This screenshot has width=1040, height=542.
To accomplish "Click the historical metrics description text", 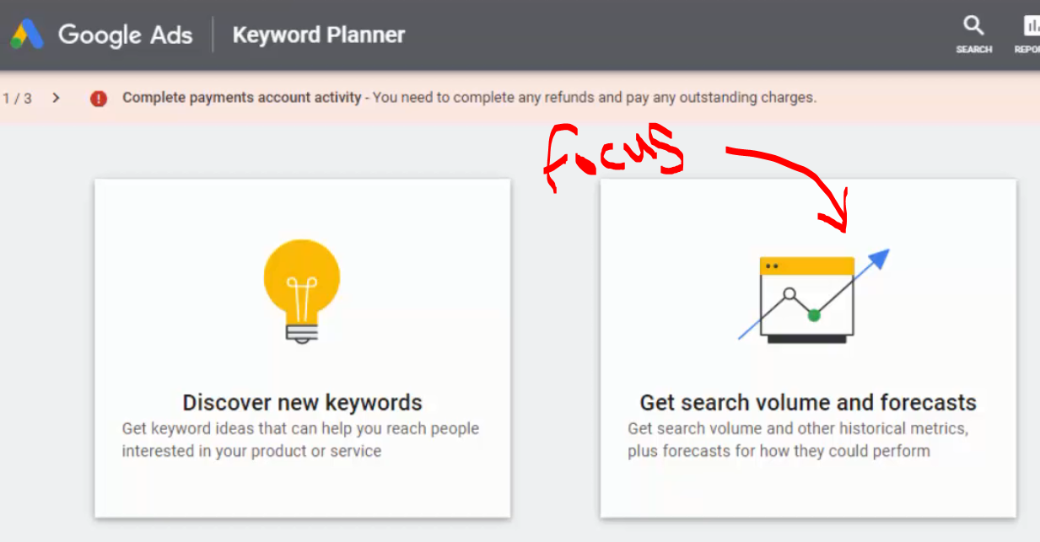I will coord(797,439).
